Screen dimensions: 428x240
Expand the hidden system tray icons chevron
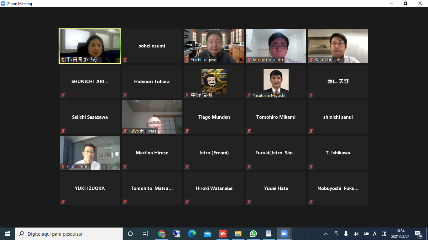[x=326, y=234]
